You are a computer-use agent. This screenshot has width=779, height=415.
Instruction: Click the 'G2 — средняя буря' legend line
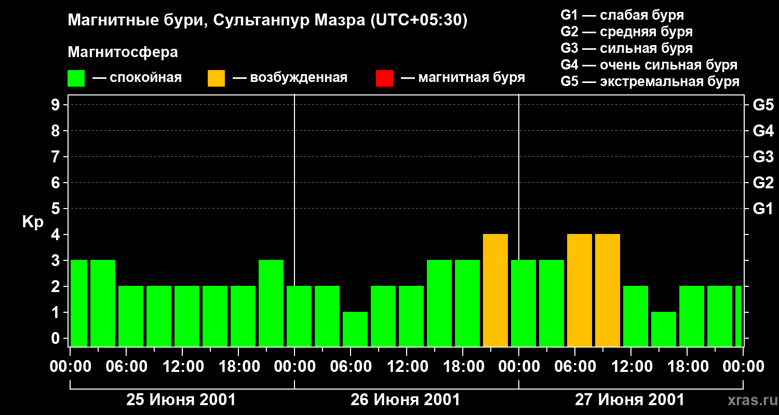point(626,32)
